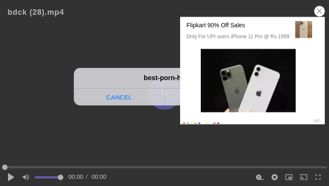This screenshot has width=329, height=186.
Task: Toggle picture-in-picture mode
Action: 289,177
